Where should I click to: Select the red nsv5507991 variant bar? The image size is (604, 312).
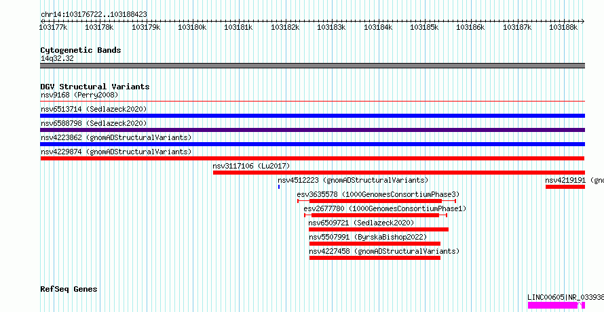[x=375, y=244]
